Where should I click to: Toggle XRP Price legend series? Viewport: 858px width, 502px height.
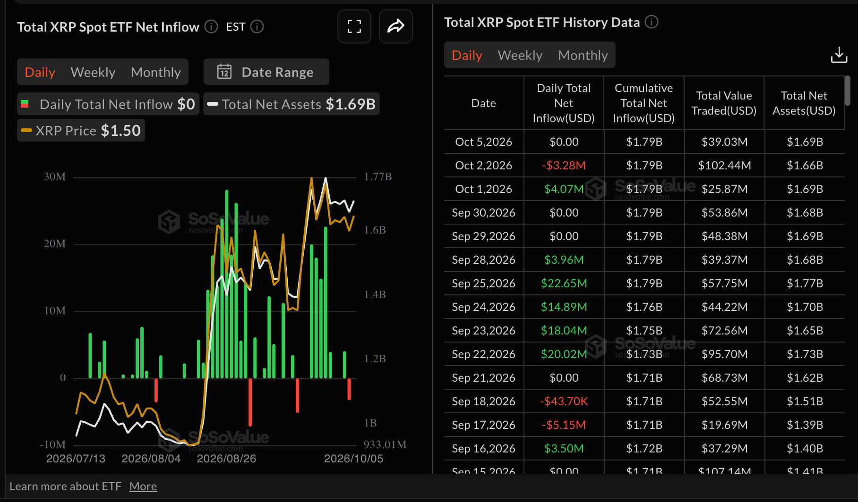pos(81,130)
